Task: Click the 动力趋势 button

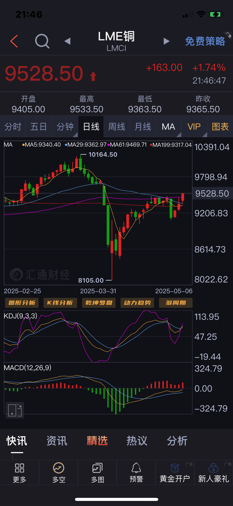Action: pos(137,303)
